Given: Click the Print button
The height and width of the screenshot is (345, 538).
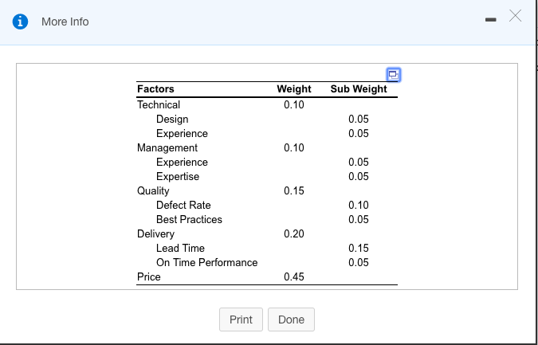Looking at the screenshot, I should [x=241, y=320].
